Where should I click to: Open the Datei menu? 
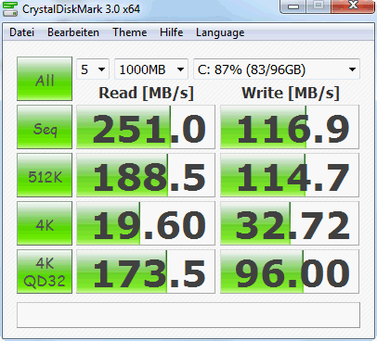[x=21, y=32]
